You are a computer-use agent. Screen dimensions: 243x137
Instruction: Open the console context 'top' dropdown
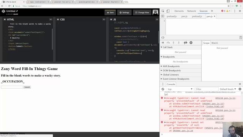(180, 89)
